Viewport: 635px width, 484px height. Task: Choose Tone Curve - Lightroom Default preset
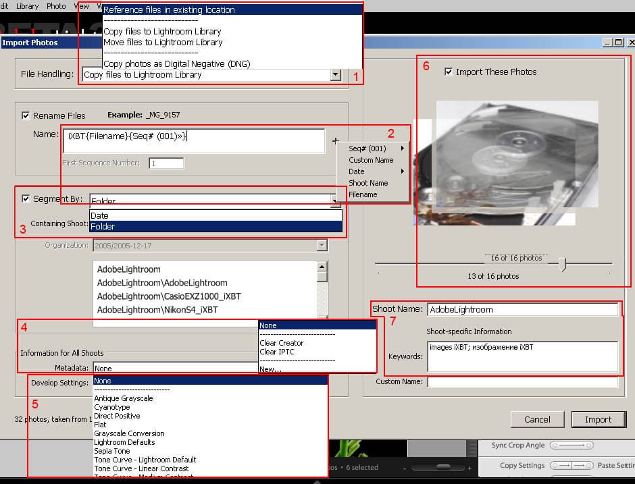(145, 460)
